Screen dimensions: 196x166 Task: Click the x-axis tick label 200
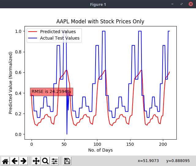point(163,144)
